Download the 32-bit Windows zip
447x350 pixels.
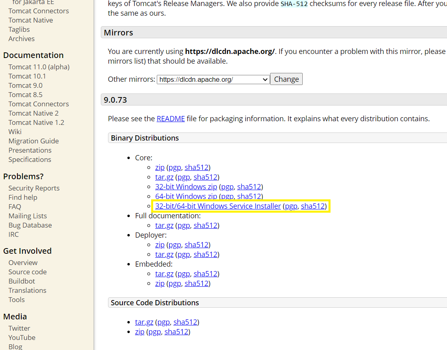tap(186, 187)
